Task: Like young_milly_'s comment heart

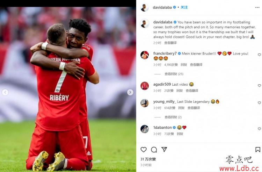Action: pos(259,103)
